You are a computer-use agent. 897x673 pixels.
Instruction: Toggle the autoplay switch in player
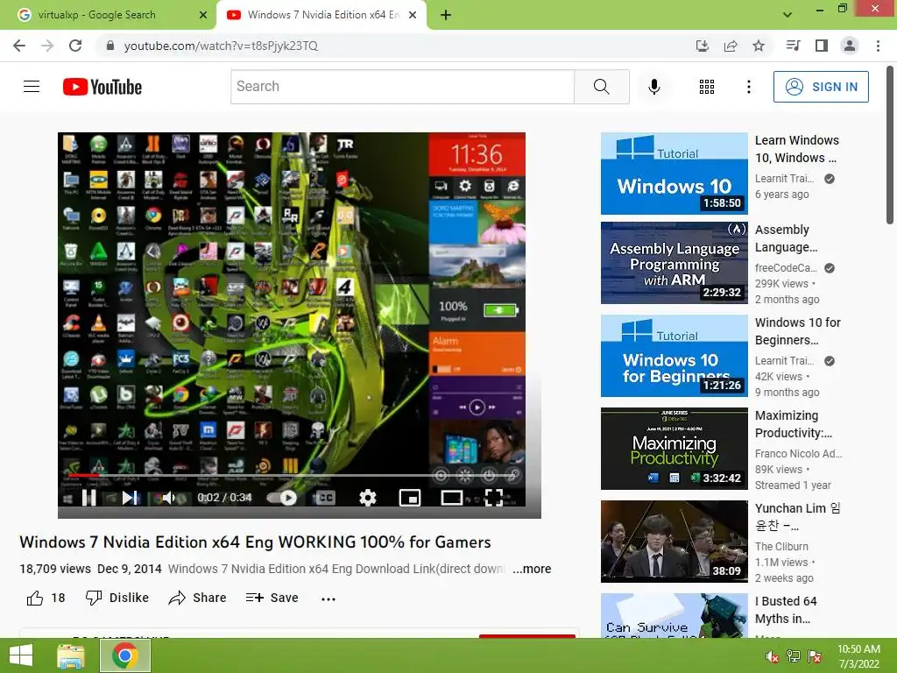pyautogui.click(x=283, y=498)
